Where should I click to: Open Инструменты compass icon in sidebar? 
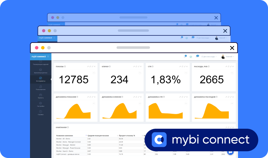(x=41, y=78)
